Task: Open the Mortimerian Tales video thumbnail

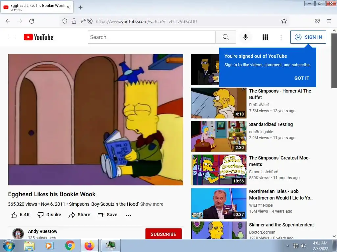Action: click(x=219, y=203)
